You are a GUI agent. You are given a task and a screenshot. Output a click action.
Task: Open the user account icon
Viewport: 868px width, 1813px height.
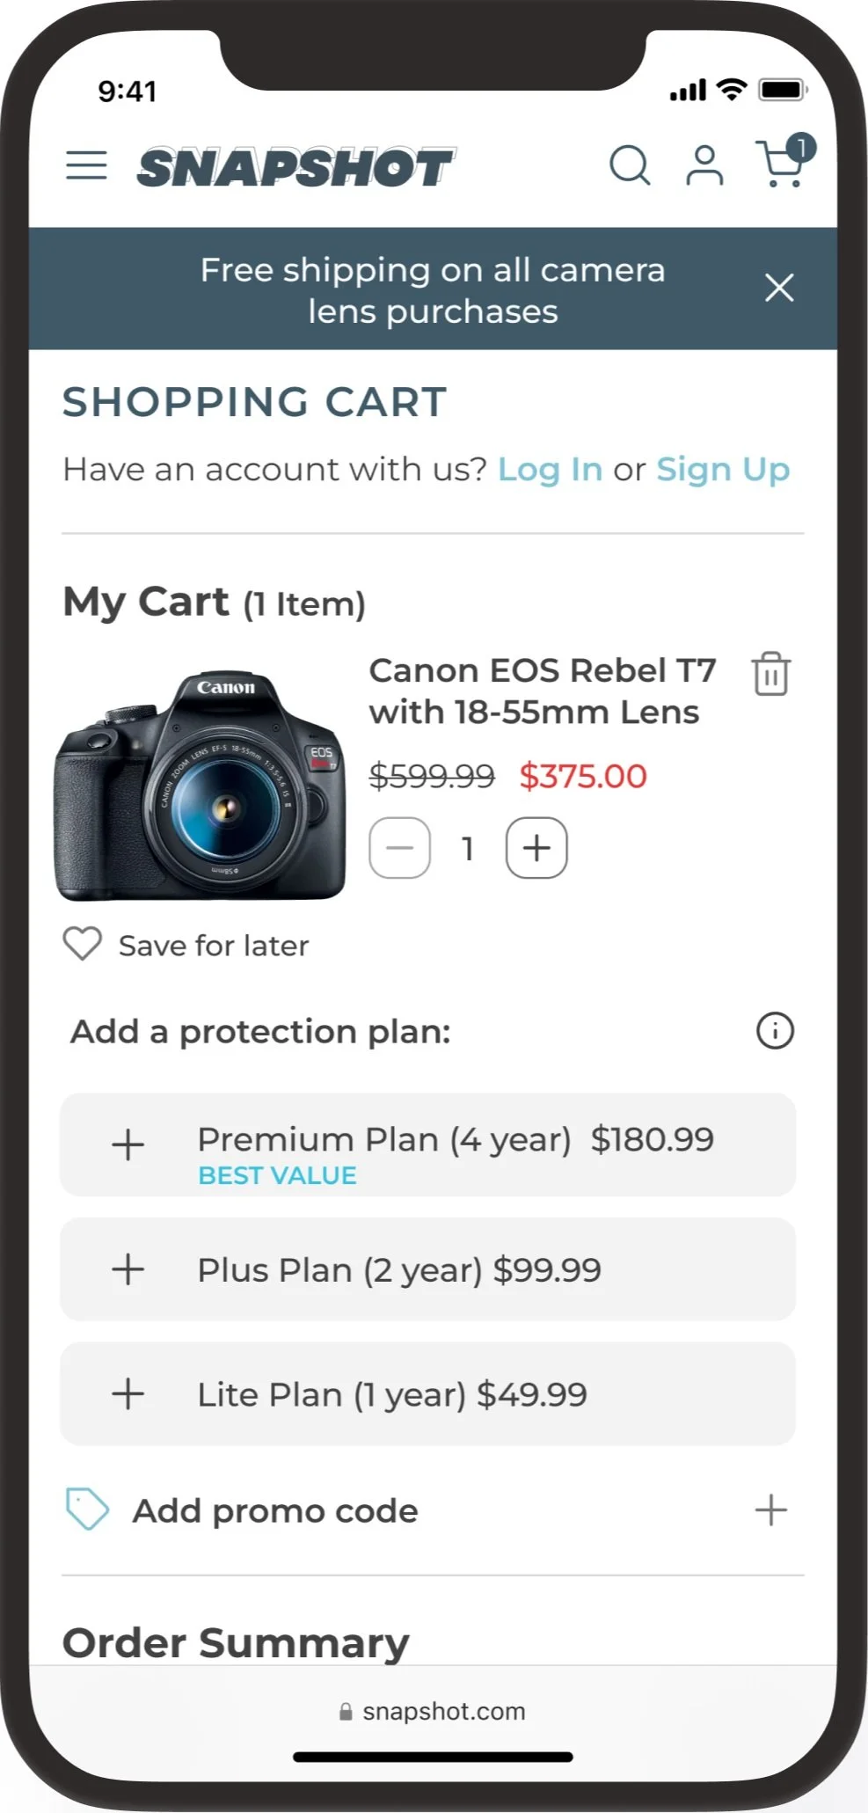[x=704, y=165]
